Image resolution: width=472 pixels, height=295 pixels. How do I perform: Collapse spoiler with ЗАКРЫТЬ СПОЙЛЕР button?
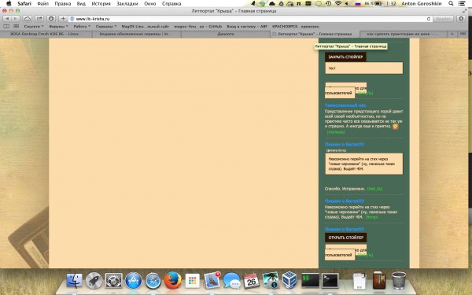(x=345, y=57)
